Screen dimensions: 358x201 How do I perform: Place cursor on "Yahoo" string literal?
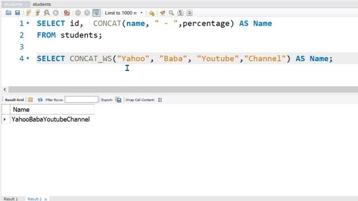pyautogui.click(x=133, y=59)
